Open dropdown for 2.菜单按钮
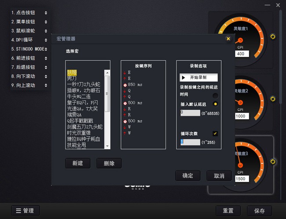 click(x=46, y=22)
